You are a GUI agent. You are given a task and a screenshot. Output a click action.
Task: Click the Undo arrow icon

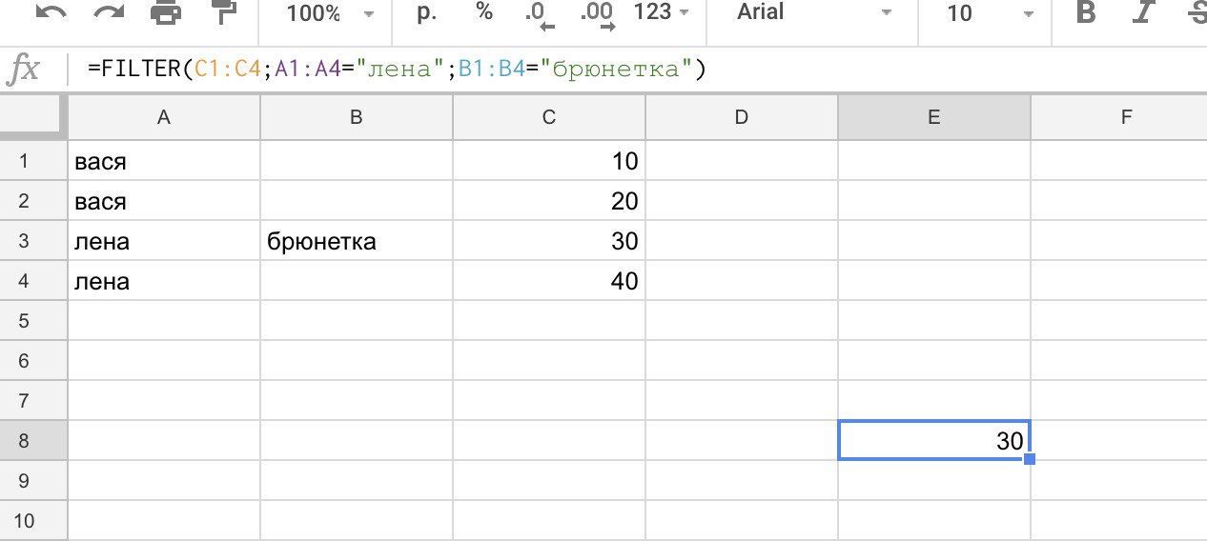point(51,12)
